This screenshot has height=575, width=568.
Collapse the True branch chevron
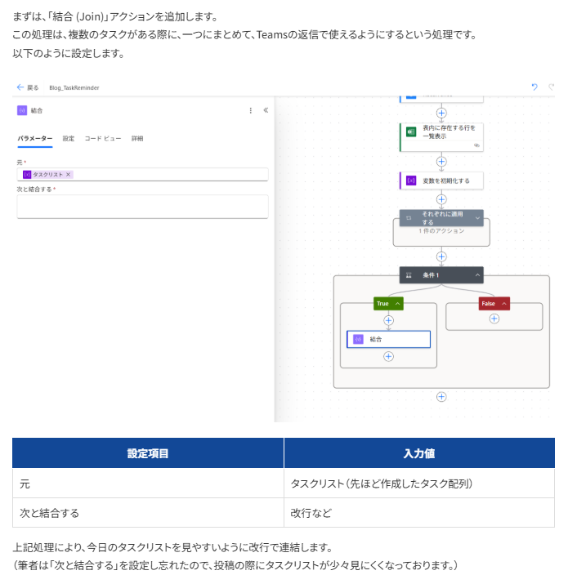pos(397,304)
